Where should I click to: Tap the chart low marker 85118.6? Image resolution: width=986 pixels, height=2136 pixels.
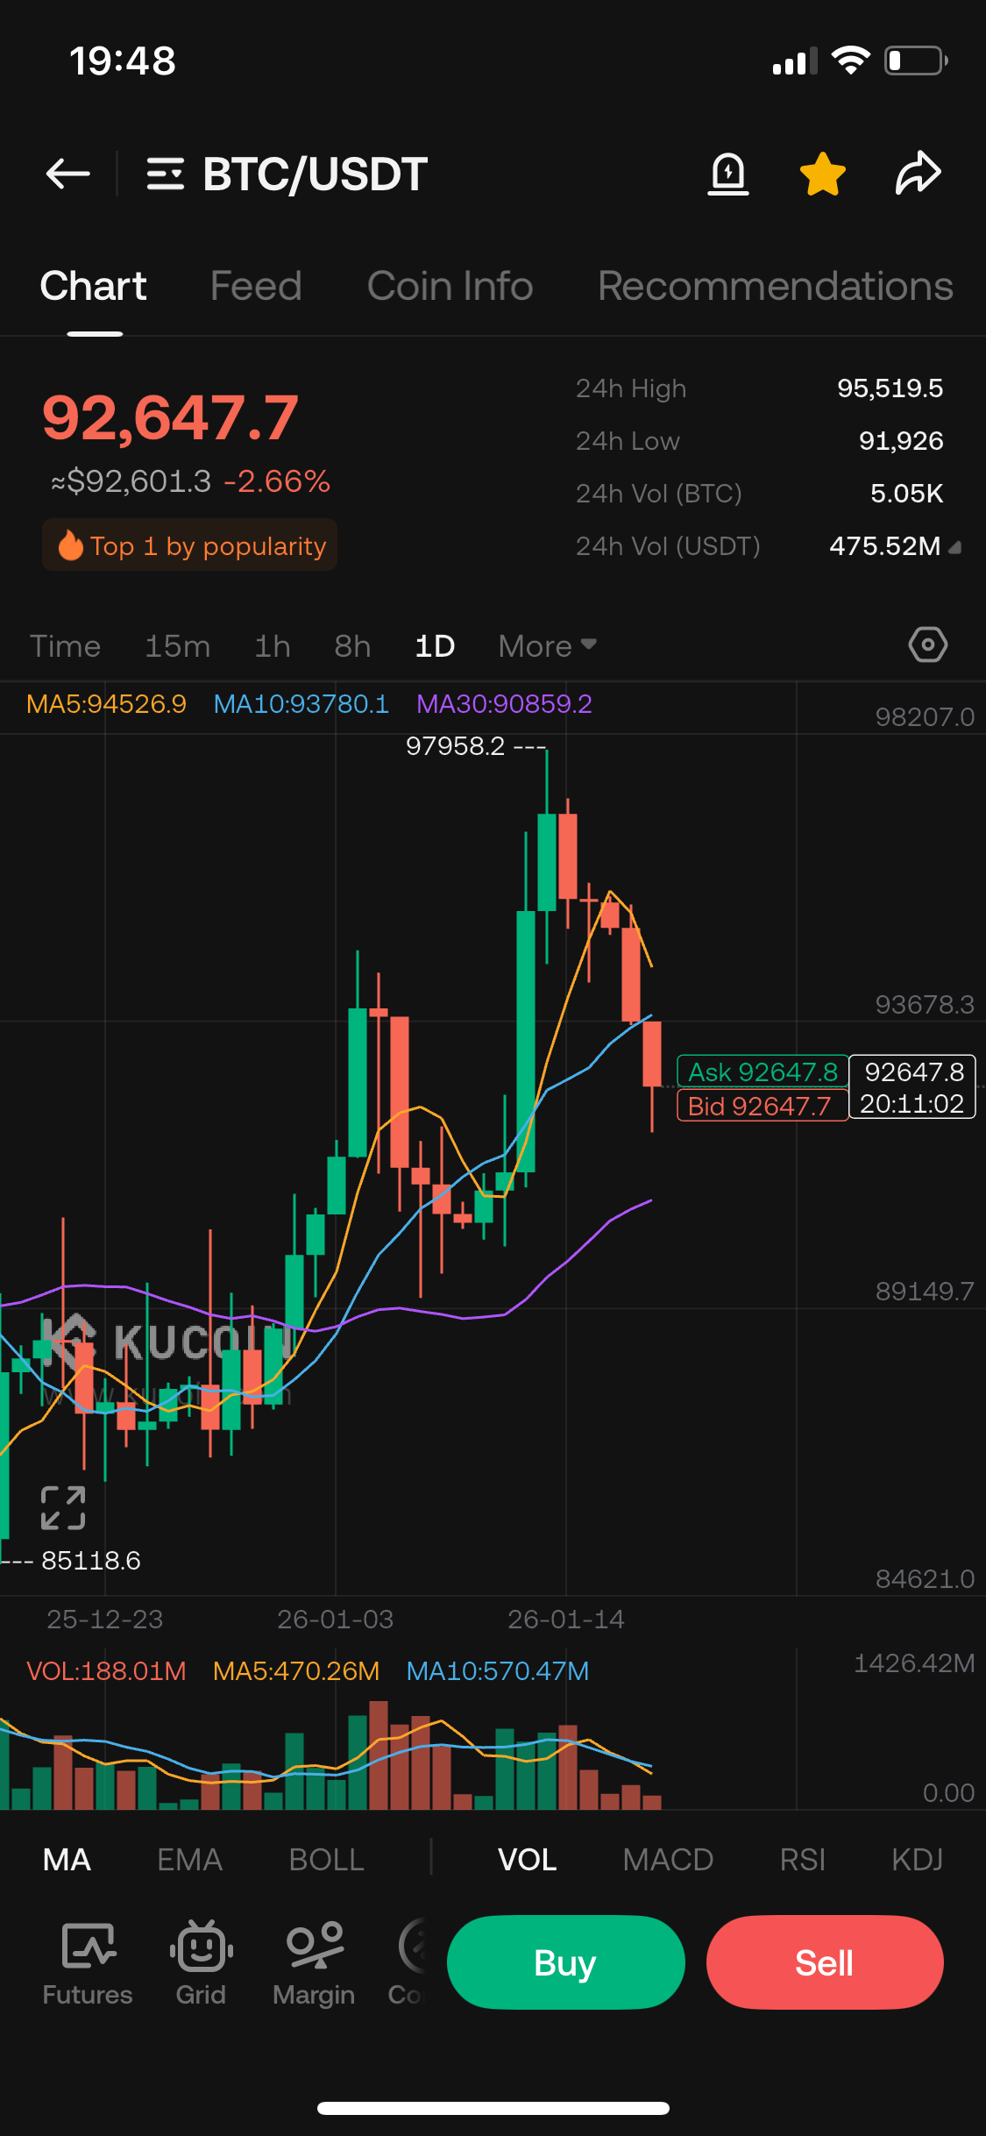click(x=91, y=1561)
